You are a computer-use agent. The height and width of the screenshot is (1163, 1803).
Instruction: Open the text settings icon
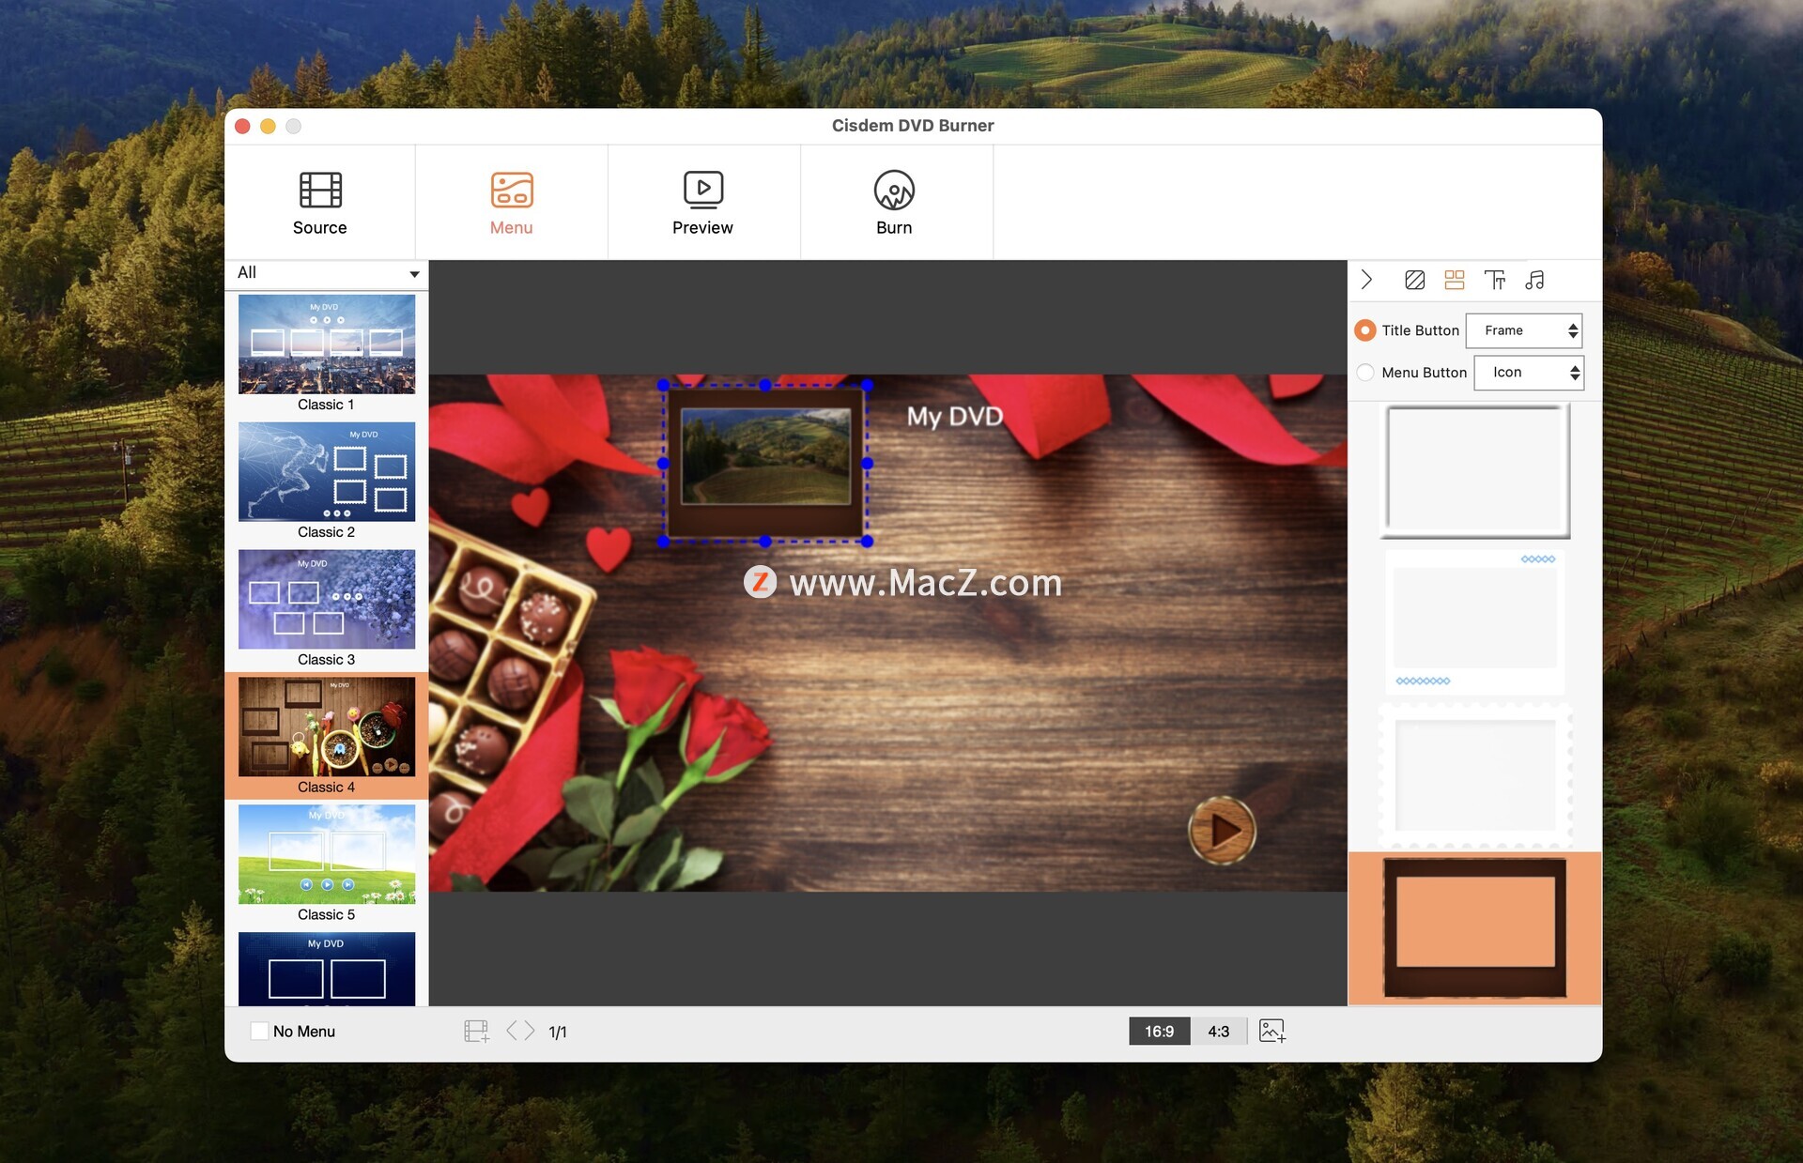[1495, 280]
